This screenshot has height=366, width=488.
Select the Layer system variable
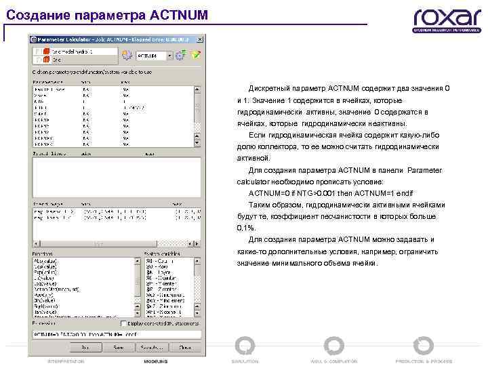point(159,272)
